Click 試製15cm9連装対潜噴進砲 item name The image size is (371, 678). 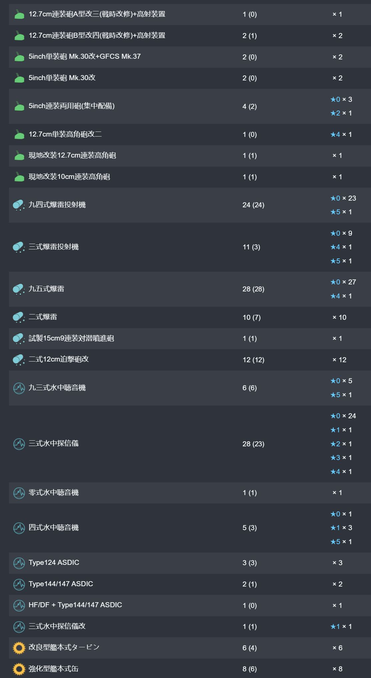(x=71, y=338)
